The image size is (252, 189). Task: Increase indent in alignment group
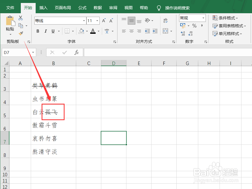(155, 31)
